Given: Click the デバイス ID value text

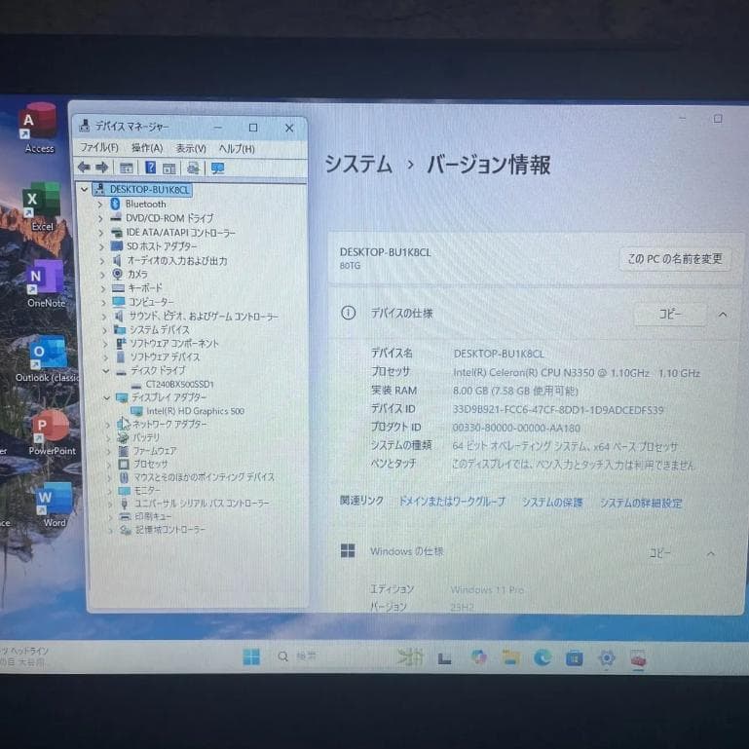Looking at the screenshot, I should click(558, 409).
